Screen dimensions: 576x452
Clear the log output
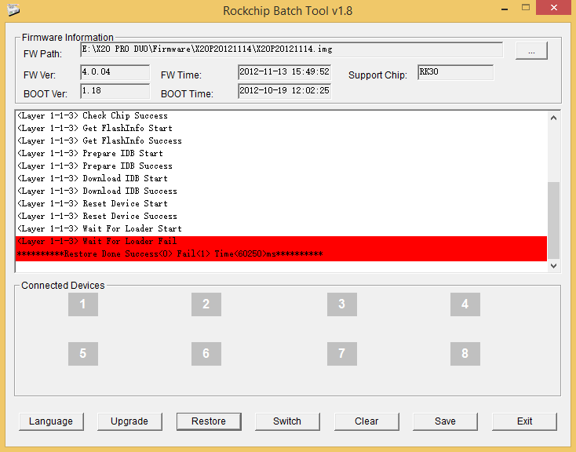[x=366, y=421]
